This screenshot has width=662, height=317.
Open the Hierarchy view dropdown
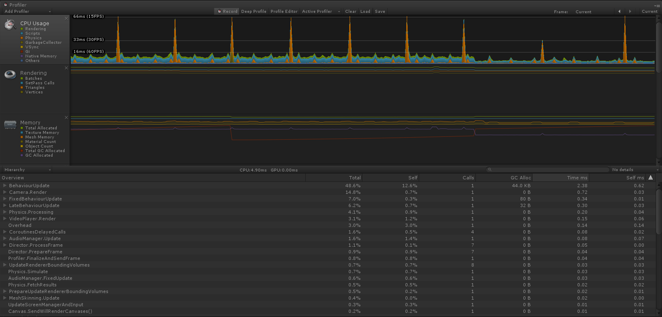(x=27, y=169)
